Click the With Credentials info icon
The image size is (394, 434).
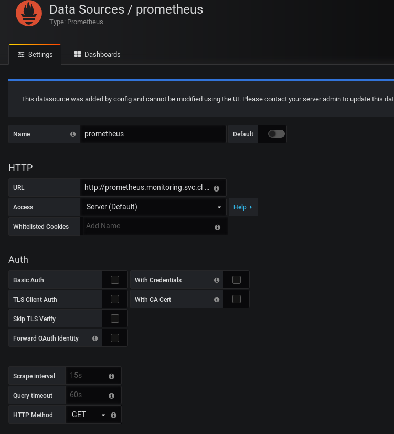[217, 280]
